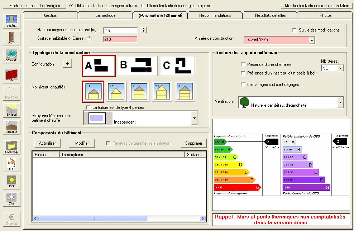
Task: Check 'Les vitrages sud sont dégagés'
Action: [243, 85]
